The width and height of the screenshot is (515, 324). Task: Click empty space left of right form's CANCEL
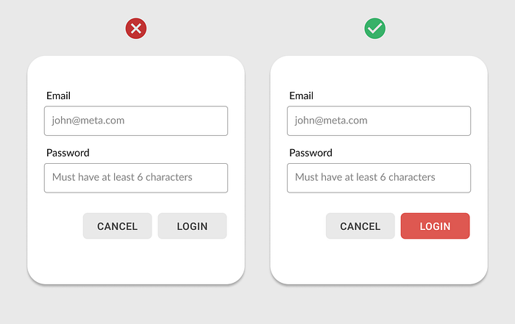[305, 226]
